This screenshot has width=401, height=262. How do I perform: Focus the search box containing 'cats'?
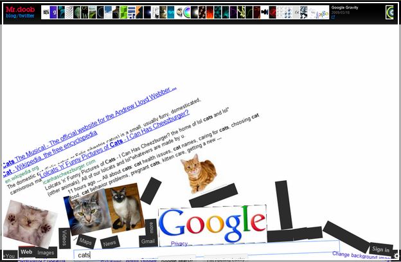(207, 250)
